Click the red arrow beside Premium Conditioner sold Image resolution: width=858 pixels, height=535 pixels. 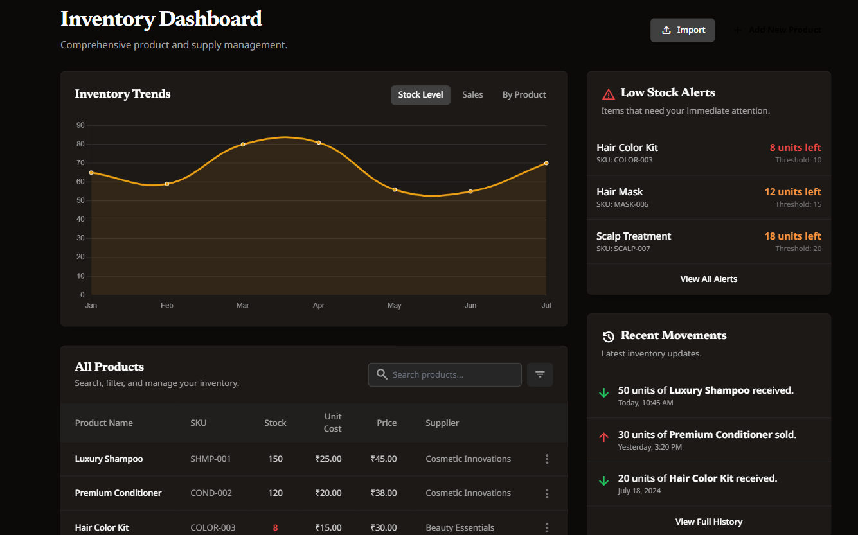(x=603, y=437)
